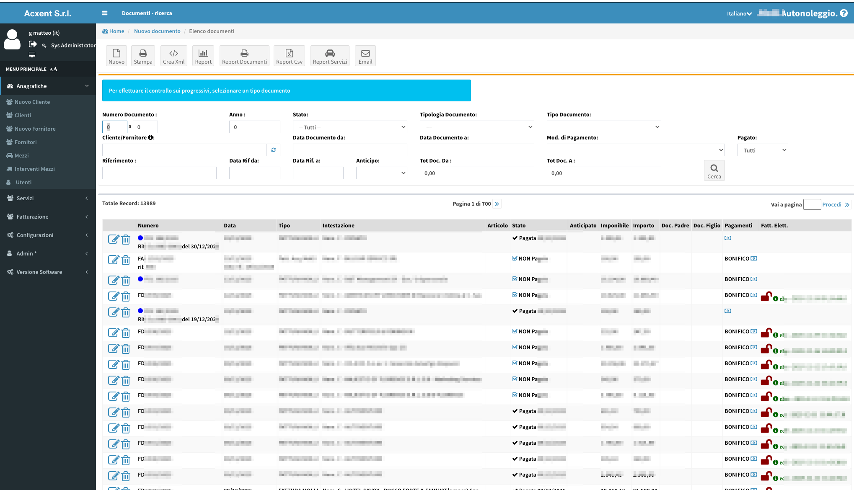Open the Tipologia Documento dropdown
Screen dimensions: 854x490
[477, 127]
